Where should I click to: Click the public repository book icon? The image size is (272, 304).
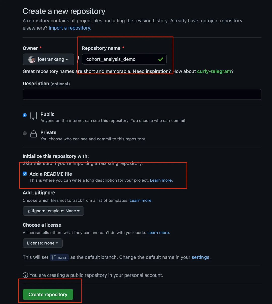33,116
